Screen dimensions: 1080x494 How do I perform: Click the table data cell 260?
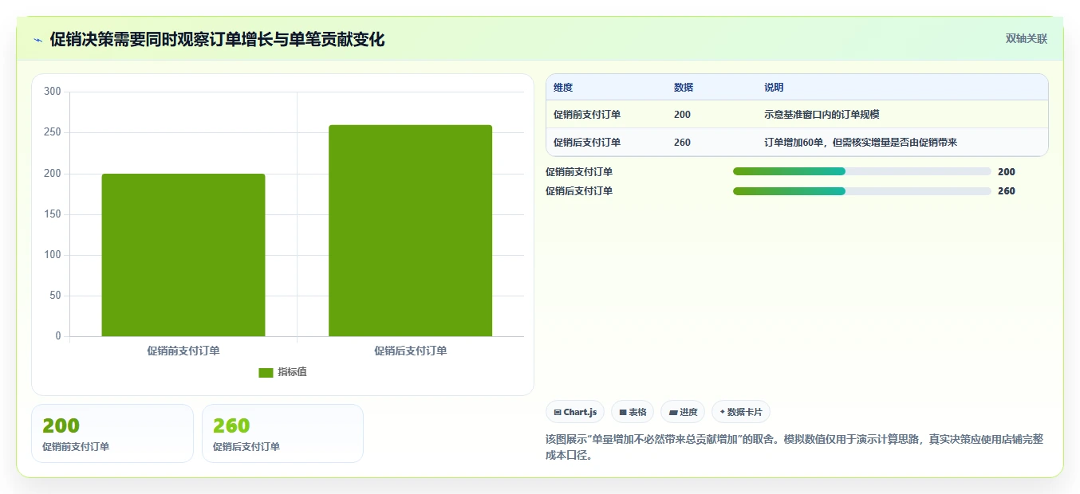(682, 143)
